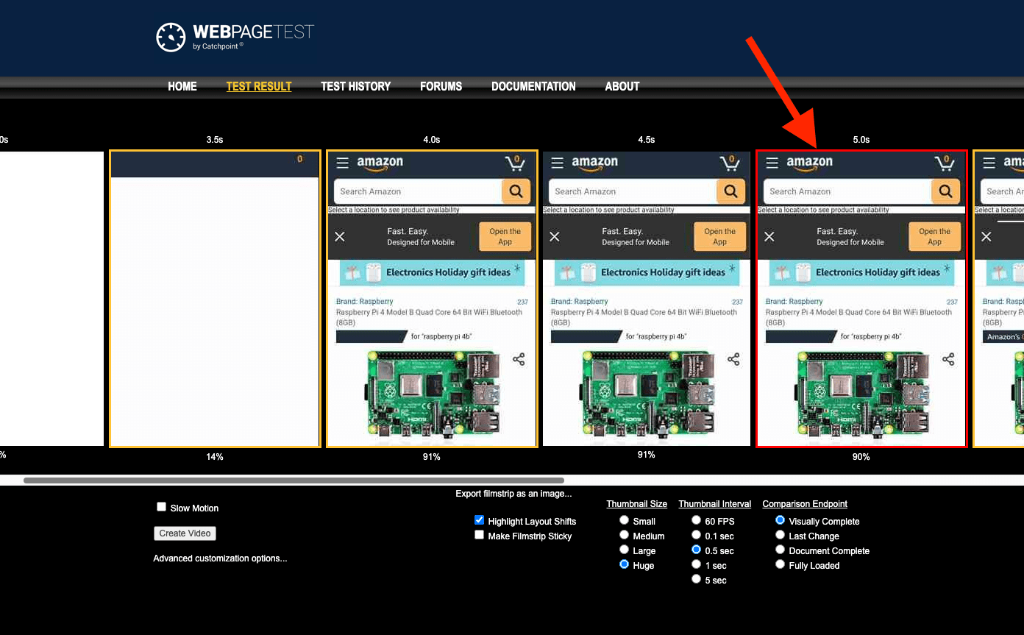Click cart icon in 5.0s frame
The image size is (1024, 635).
click(x=945, y=163)
